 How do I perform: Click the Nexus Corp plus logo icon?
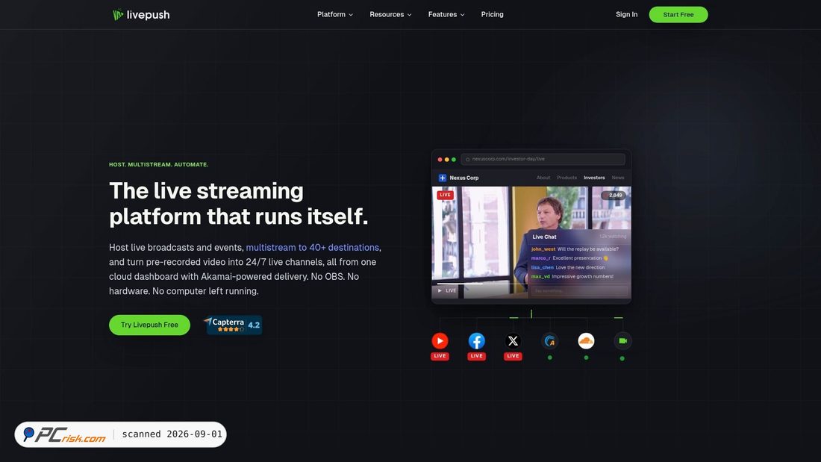click(443, 178)
